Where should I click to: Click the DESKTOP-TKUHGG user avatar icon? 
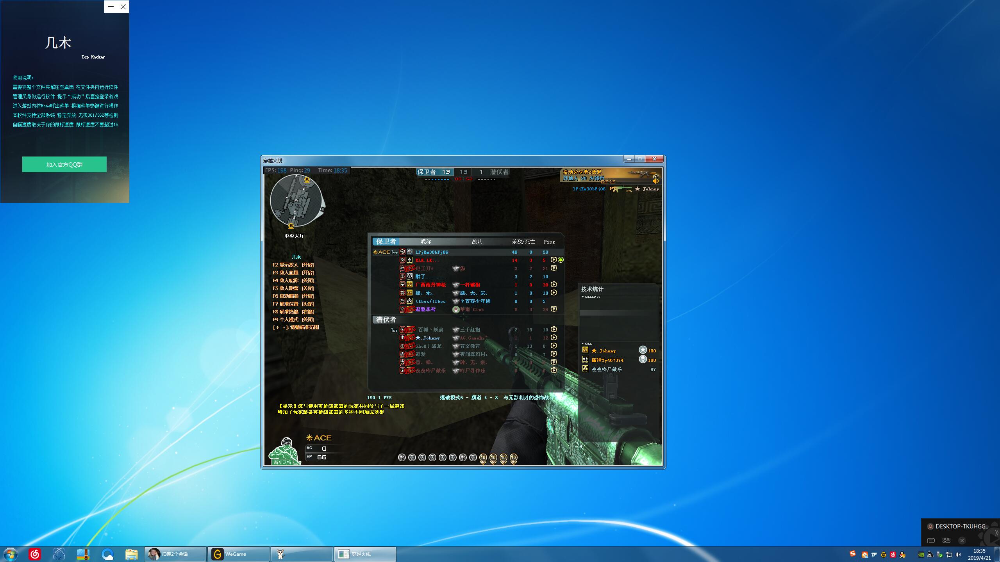click(x=930, y=526)
